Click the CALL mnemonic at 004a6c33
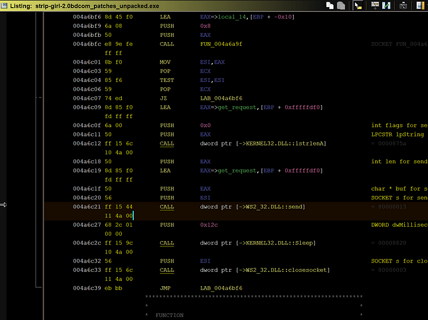 click(167, 270)
